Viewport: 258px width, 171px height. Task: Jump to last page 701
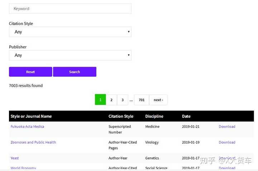pos(142,100)
